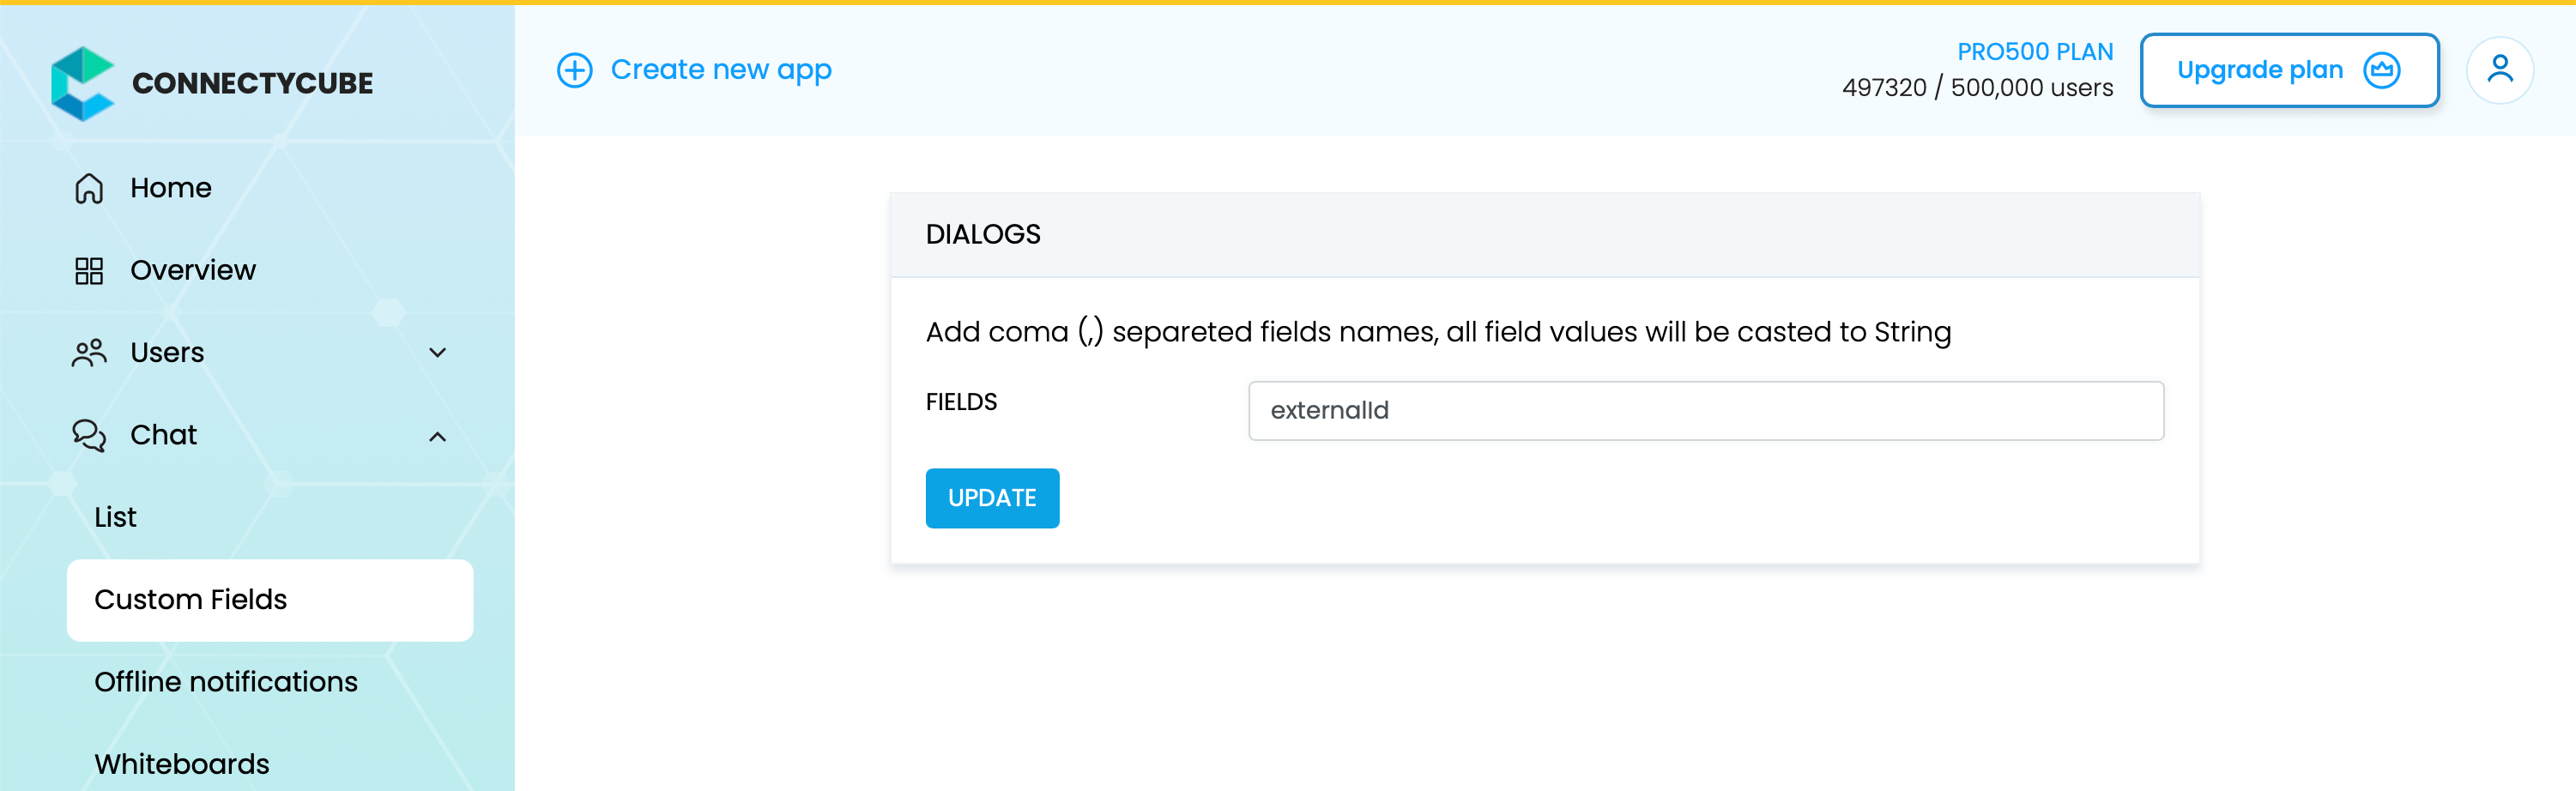Click the crown icon on Upgrade plan button
The image size is (2576, 791).
pos(2383,70)
